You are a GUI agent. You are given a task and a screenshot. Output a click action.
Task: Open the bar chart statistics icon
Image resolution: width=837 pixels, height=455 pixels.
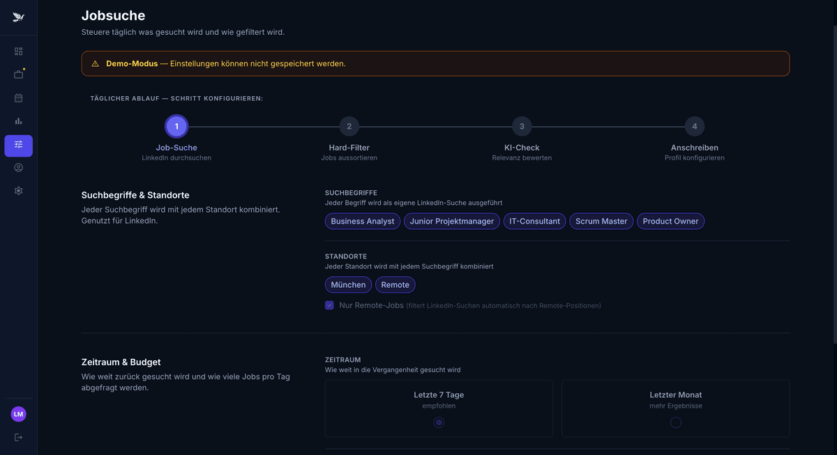click(x=18, y=121)
